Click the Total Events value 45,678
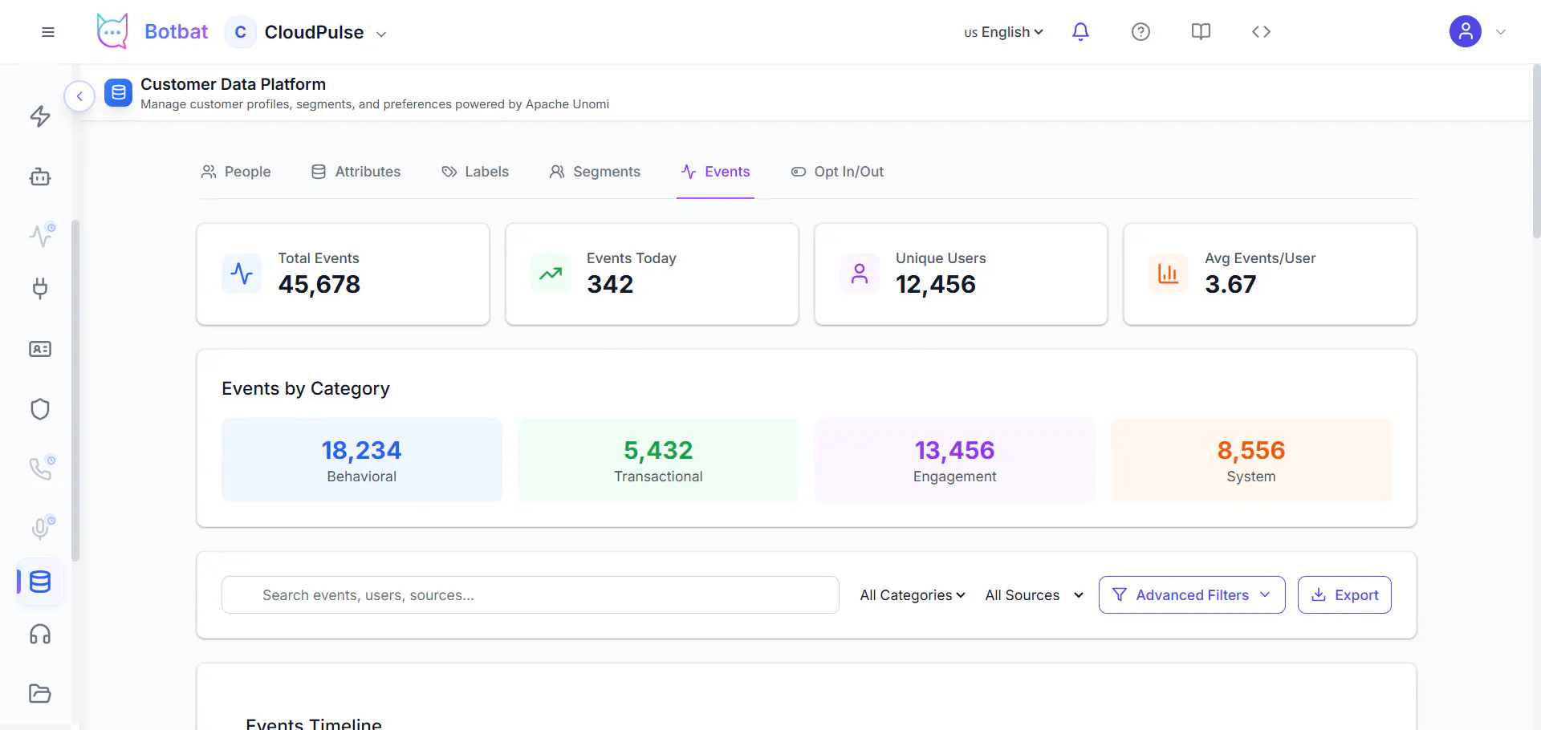1541x730 pixels. pos(319,284)
